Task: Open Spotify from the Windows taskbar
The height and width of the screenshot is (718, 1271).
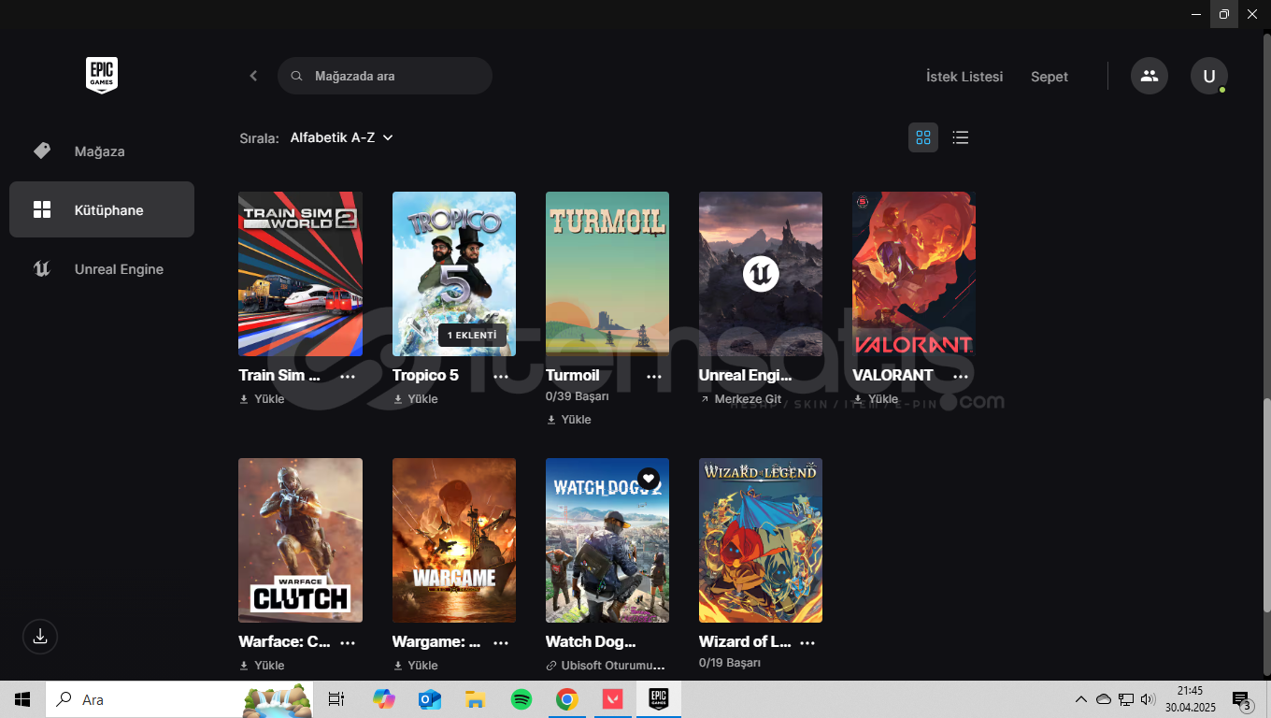Action: (x=521, y=699)
